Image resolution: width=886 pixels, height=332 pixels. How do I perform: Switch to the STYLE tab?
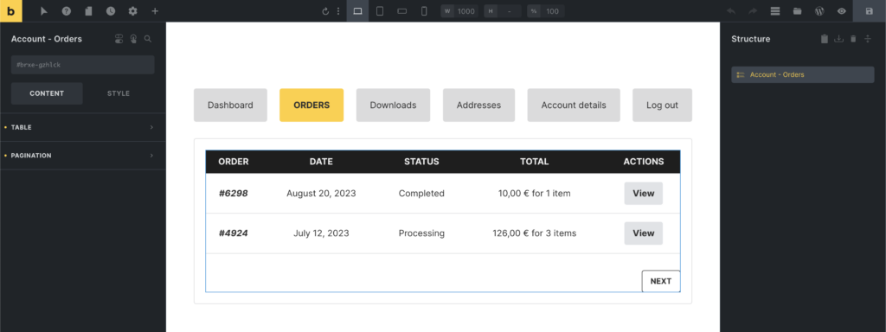point(119,93)
